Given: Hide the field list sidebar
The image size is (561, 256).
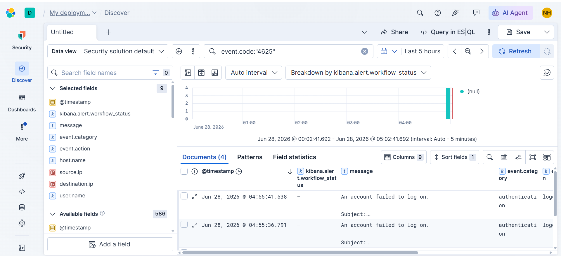Looking at the screenshot, I should (x=188, y=73).
